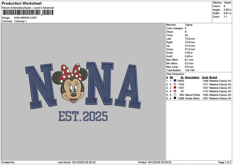Click the 'Printed: 16/12/2025 05.59.32' footer
Image resolution: width=233 pixels, height=165 pixels.
pos(155,162)
